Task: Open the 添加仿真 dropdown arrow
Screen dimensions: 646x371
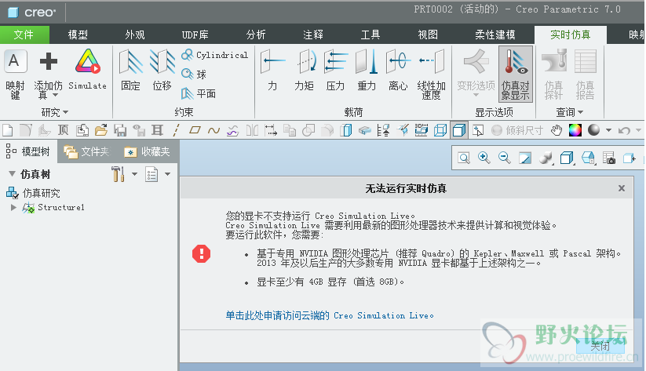Action: click(55, 96)
